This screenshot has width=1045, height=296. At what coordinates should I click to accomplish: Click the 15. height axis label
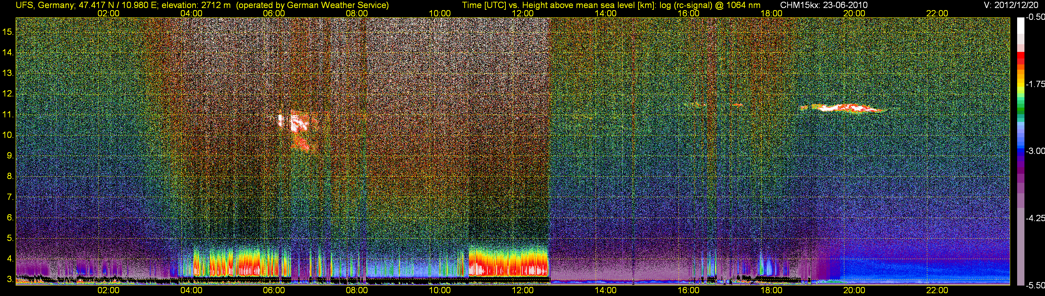(x=8, y=32)
